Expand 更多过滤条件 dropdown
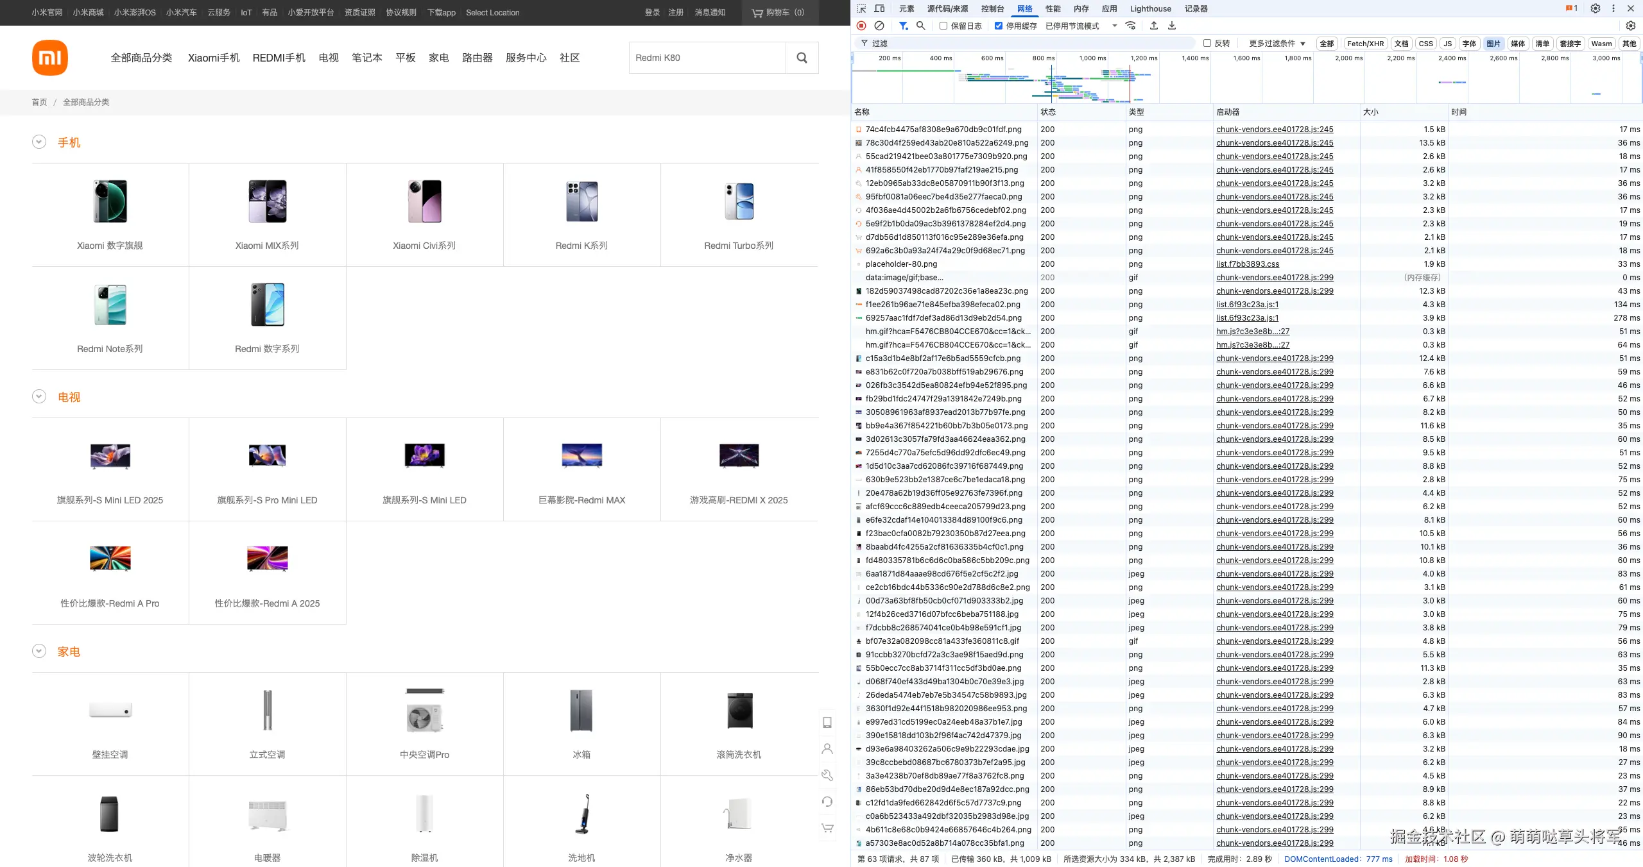The image size is (1643, 867). pyautogui.click(x=1277, y=43)
